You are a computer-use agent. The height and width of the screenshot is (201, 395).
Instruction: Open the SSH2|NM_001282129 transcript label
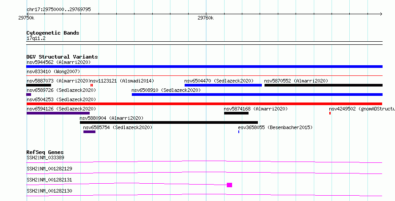tap(49, 169)
